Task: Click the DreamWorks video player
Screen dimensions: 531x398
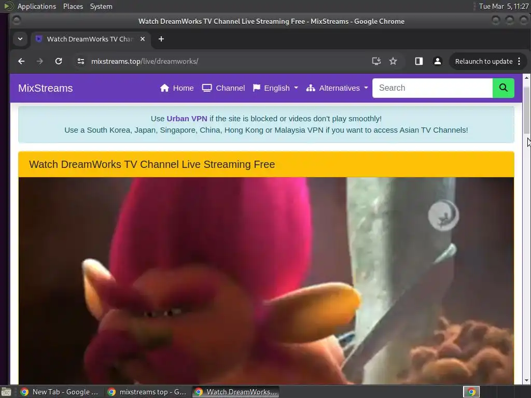Action: 266,281
